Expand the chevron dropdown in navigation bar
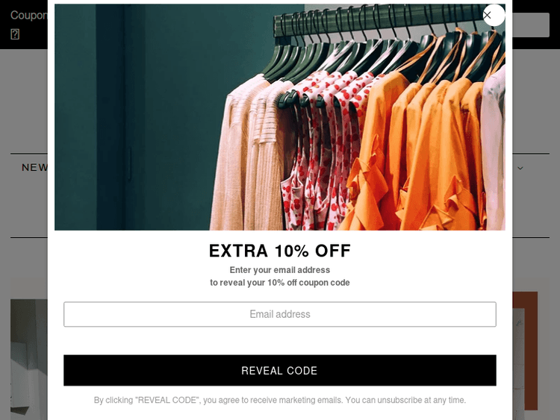The image size is (560, 420). [520, 168]
